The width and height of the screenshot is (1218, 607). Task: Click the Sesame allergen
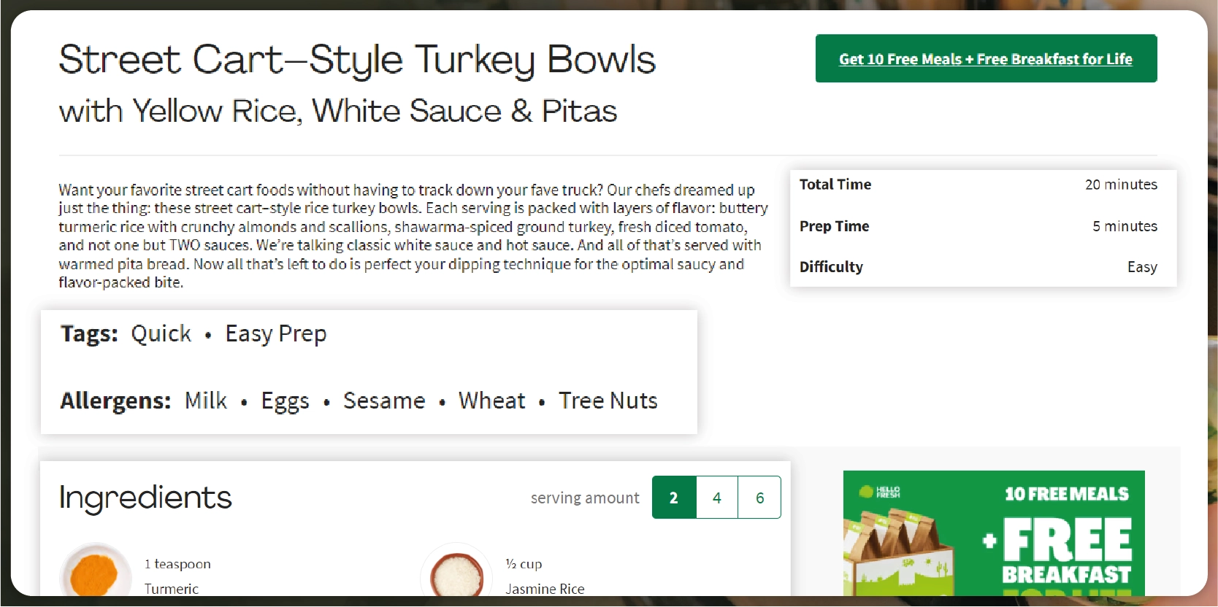(384, 401)
